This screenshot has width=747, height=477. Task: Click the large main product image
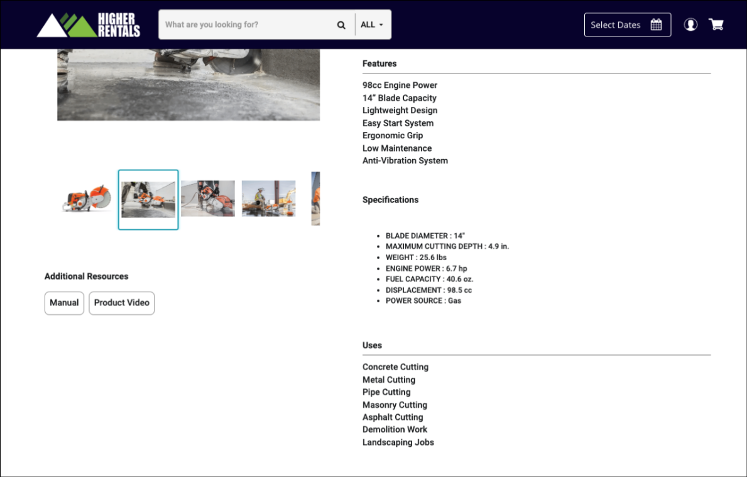click(188, 85)
